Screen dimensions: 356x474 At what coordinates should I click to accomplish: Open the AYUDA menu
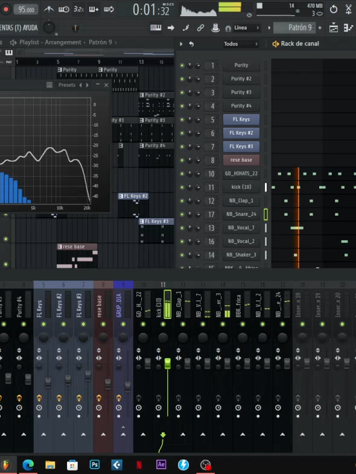(x=30, y=28)
